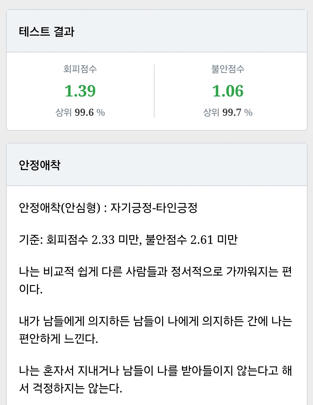Click the "안정애착" section heading
This screenshot has height=405, width=313.
pyautogui.click(x=40, y=165)
